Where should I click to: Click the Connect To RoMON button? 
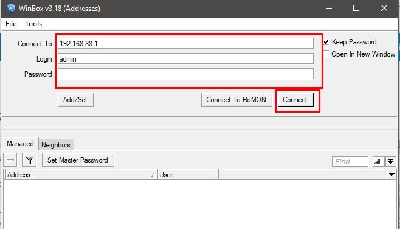click(236, 100)
